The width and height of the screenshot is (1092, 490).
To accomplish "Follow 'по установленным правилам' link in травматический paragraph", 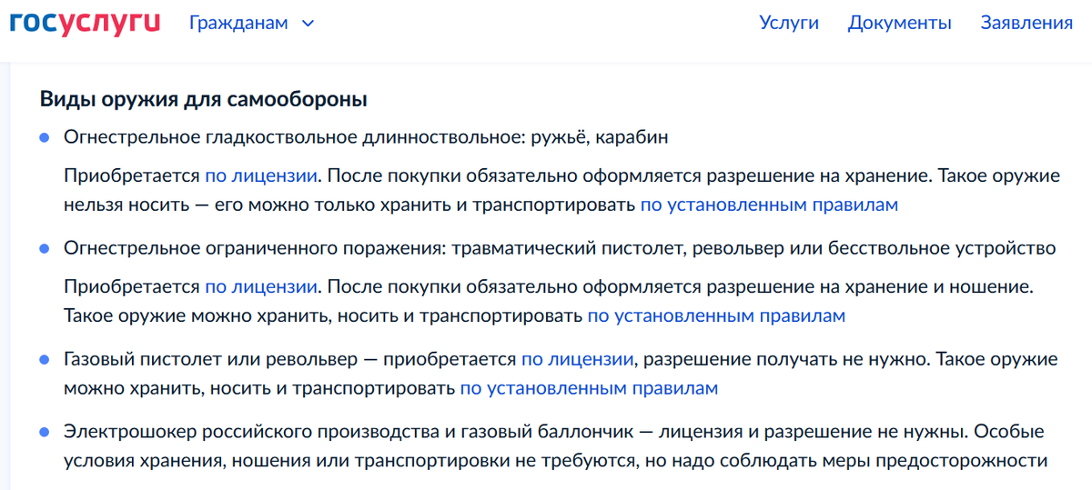I will pos(715,316).
